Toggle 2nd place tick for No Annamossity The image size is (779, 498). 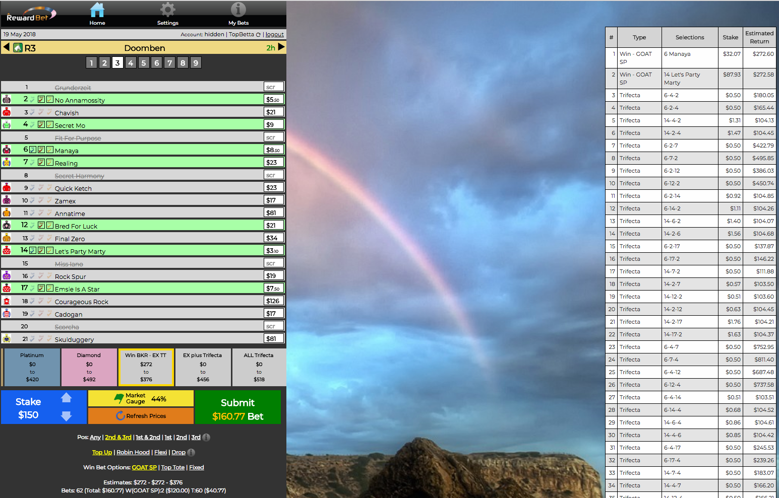[41, 99]
